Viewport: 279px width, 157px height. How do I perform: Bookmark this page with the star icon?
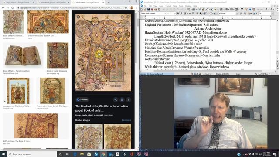pos(126,8)
